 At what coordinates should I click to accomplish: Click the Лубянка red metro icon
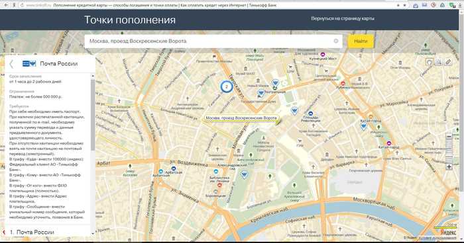point(343,83)
